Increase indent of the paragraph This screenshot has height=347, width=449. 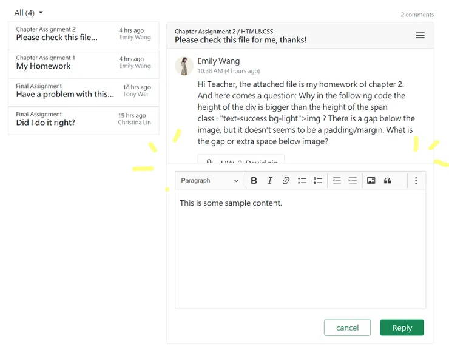tap(353, 181)
